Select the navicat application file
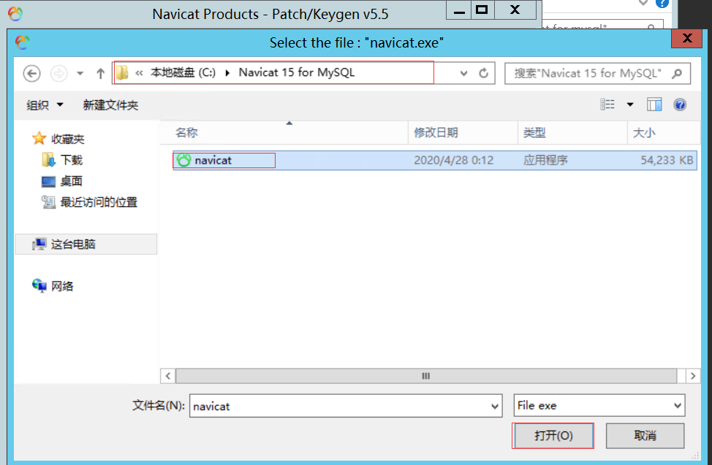712x465 pixels. point(434,160)
